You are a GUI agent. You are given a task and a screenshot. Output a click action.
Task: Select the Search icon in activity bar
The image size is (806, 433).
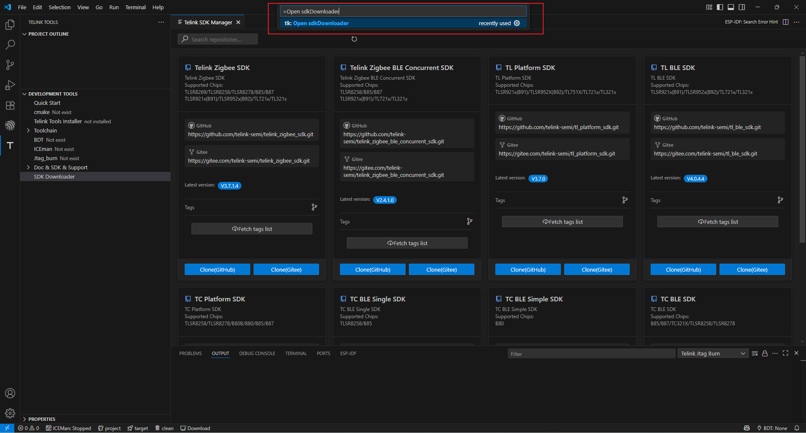10,44
